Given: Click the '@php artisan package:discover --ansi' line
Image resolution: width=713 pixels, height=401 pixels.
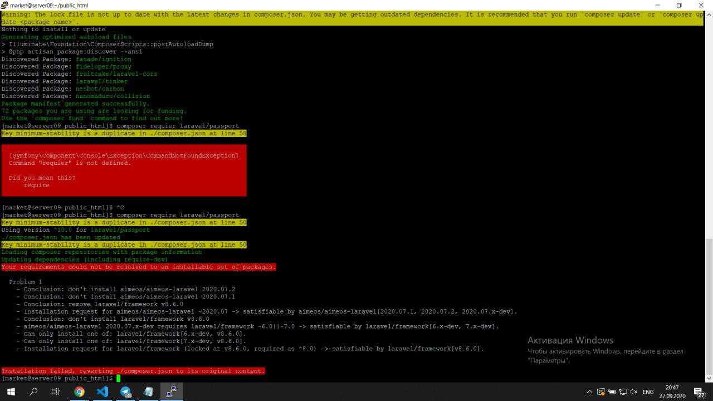Looking at the screenshot, I should (72, 52).
